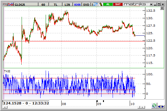Refresh data with the blue arrows icon
This screenshot has height=111, width=167.
pos(96,4)
